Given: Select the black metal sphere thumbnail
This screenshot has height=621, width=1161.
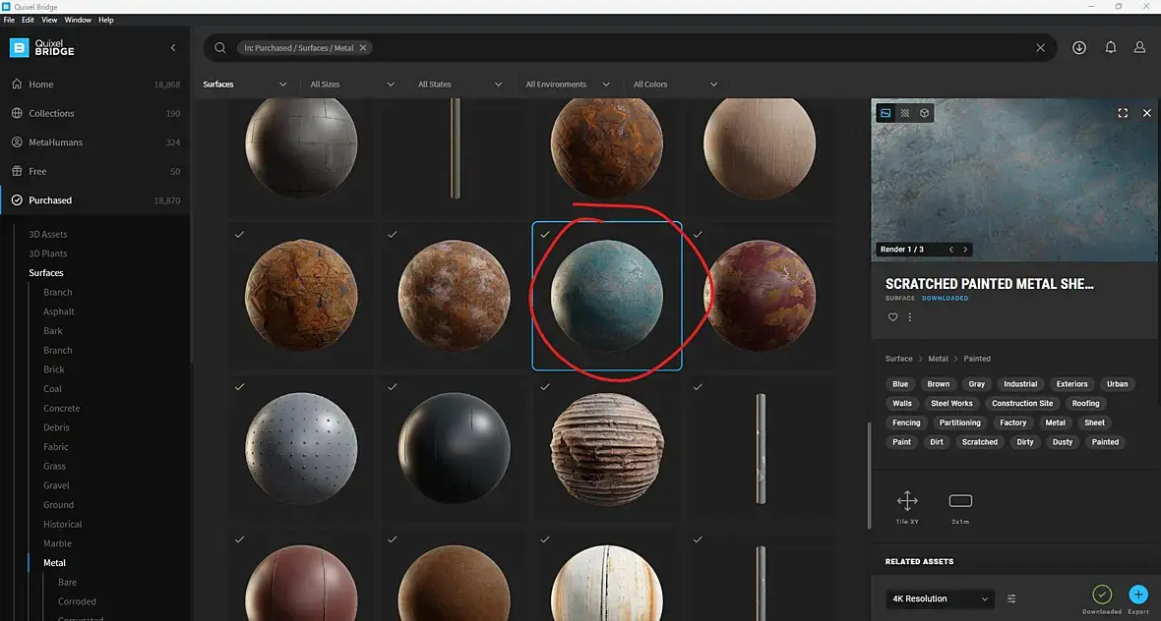Looking at the screenshot, I should pos(454,448).
